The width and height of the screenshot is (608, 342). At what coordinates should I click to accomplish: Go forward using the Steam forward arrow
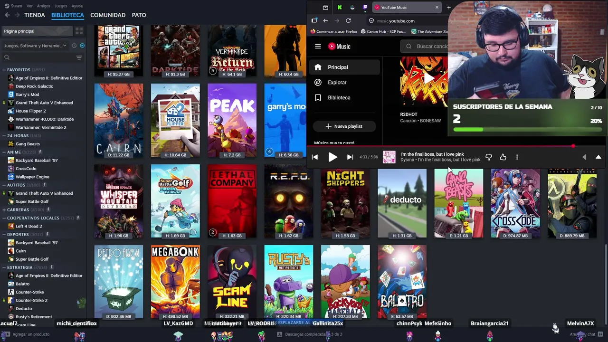click(17, 15)
